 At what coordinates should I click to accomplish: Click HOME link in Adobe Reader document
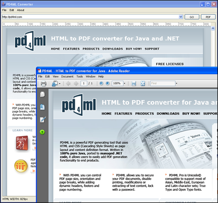coord(106,114)
